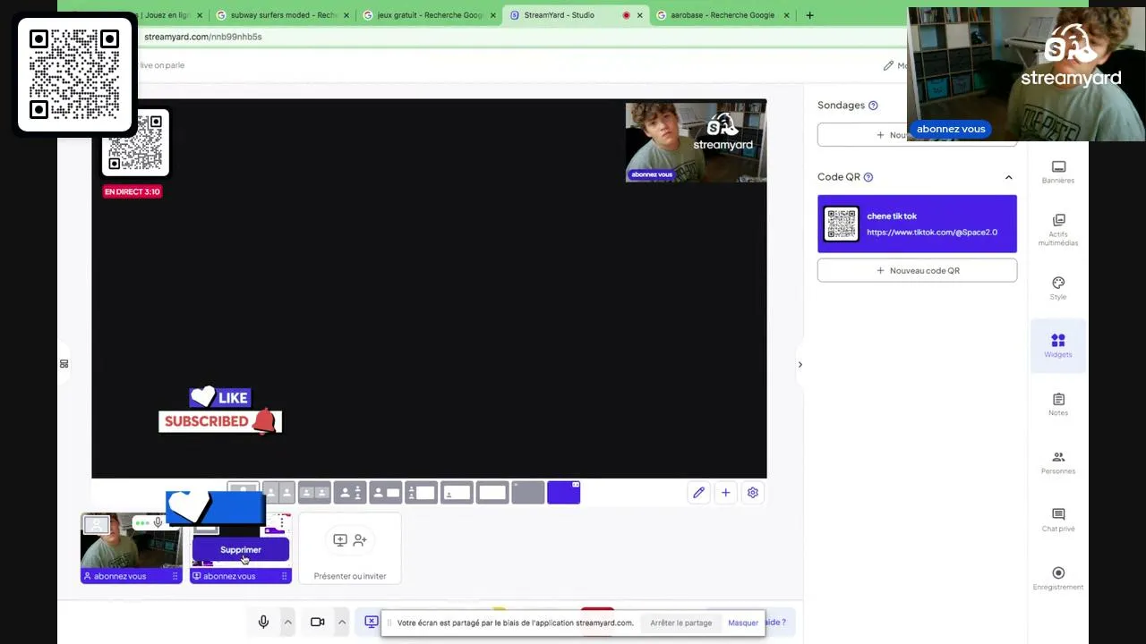The height and width of the screenshot is (644, 1146).
Task: Click the stream's top-left QR code overlay
Action: [x=136, y=144]
